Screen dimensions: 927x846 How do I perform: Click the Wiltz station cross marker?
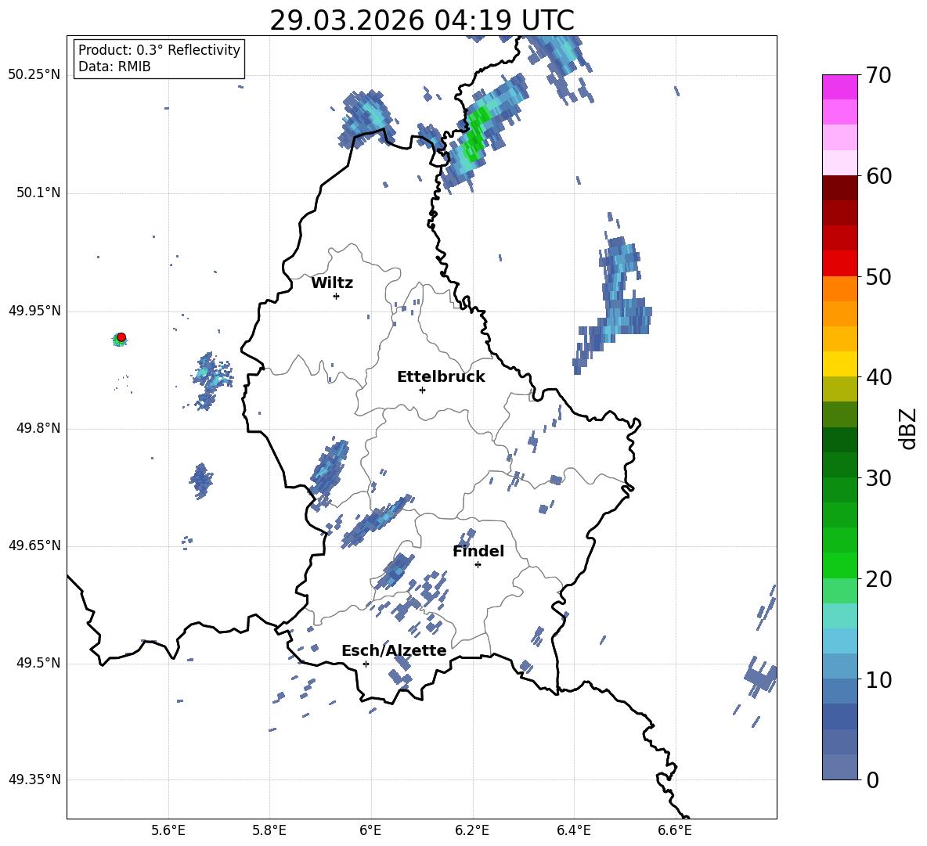[x=336, y=296]
